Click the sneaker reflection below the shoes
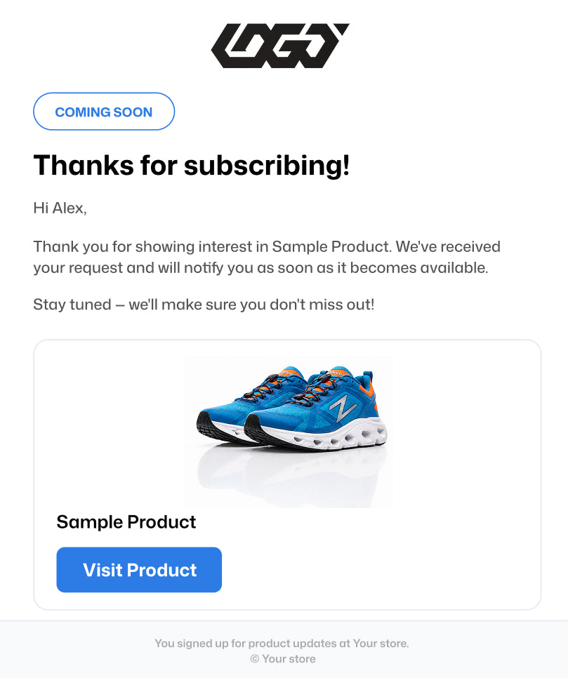Screen dimensions: 568x678 (289, 474)
